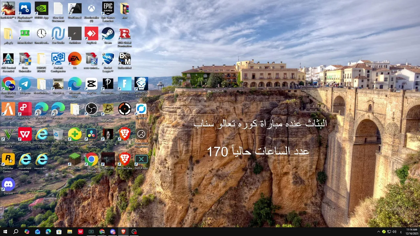The width and height of the screenshot is (420, 236).
Task: Open the Windows Start menu
Action: tap(5, 232)
